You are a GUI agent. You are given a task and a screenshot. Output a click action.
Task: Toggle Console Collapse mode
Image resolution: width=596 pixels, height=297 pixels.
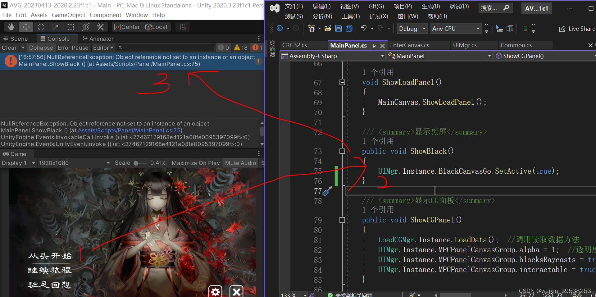click(x=41, y=48)
